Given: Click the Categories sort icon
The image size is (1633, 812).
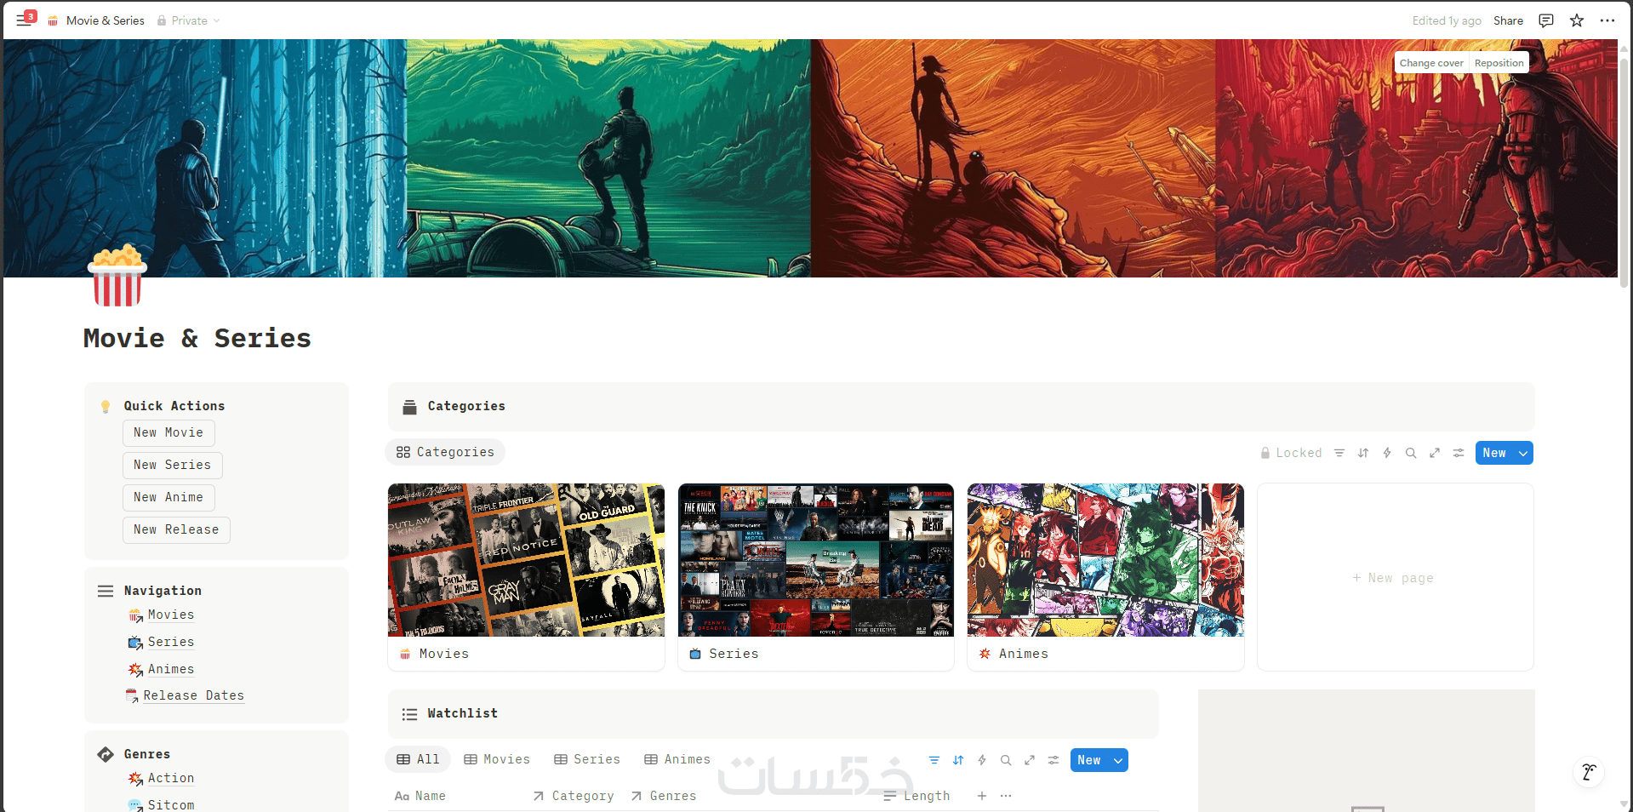Looking at the screenshot, I should (1363, 453).
